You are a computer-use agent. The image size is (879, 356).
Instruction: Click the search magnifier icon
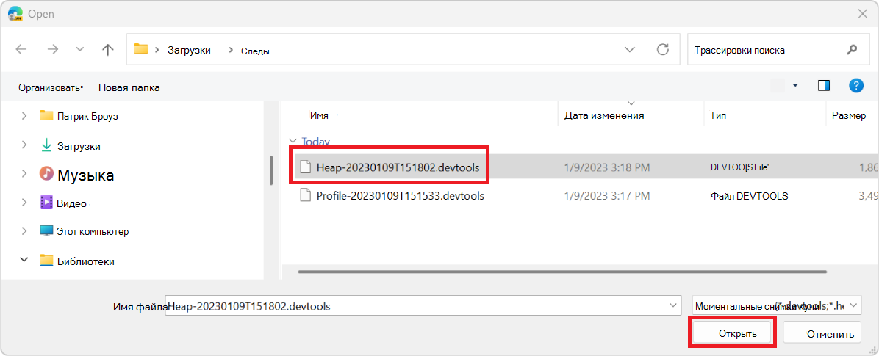(852, 49)
